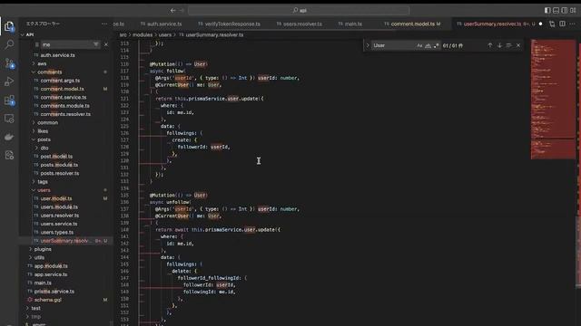Collapse the users folder

click(44, 190)
